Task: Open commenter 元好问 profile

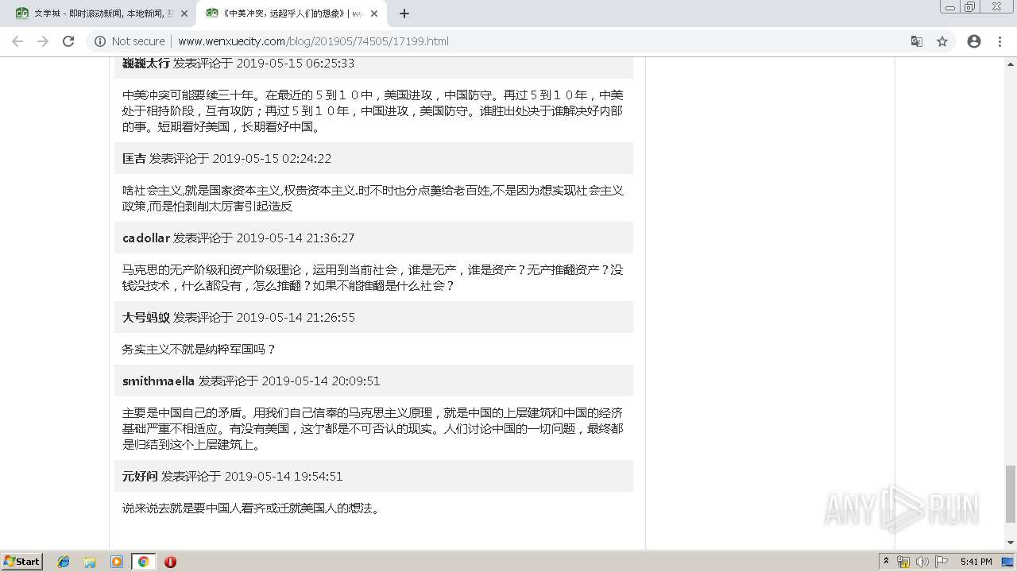Action: 140,476
